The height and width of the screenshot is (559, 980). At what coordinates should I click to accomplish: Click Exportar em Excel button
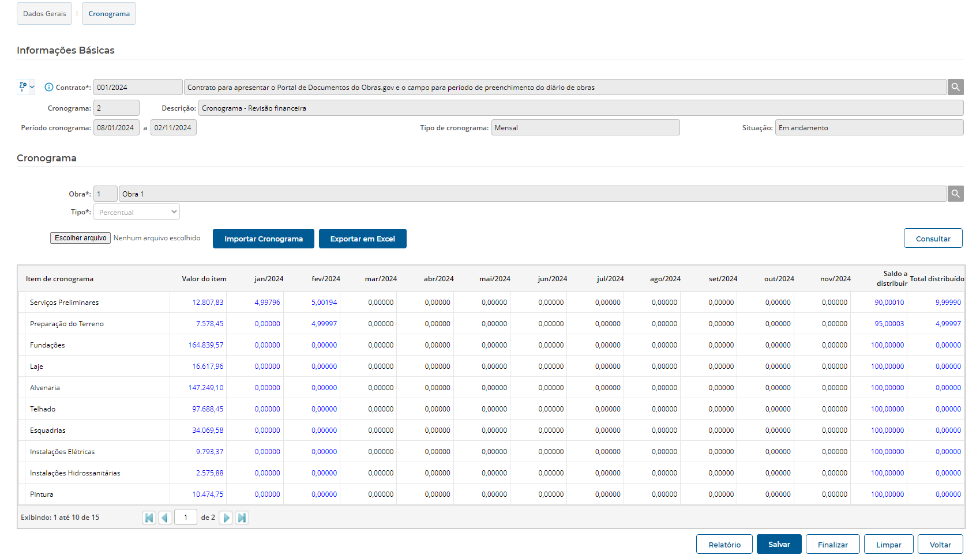point(362,239)
